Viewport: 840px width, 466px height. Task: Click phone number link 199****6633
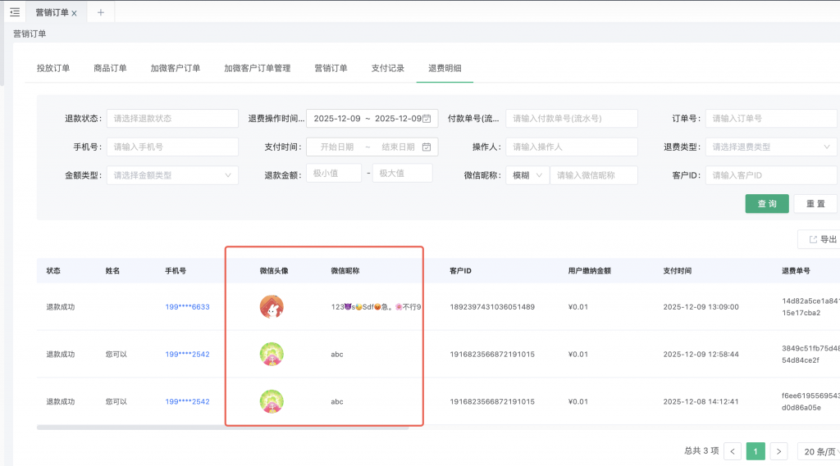187,307
